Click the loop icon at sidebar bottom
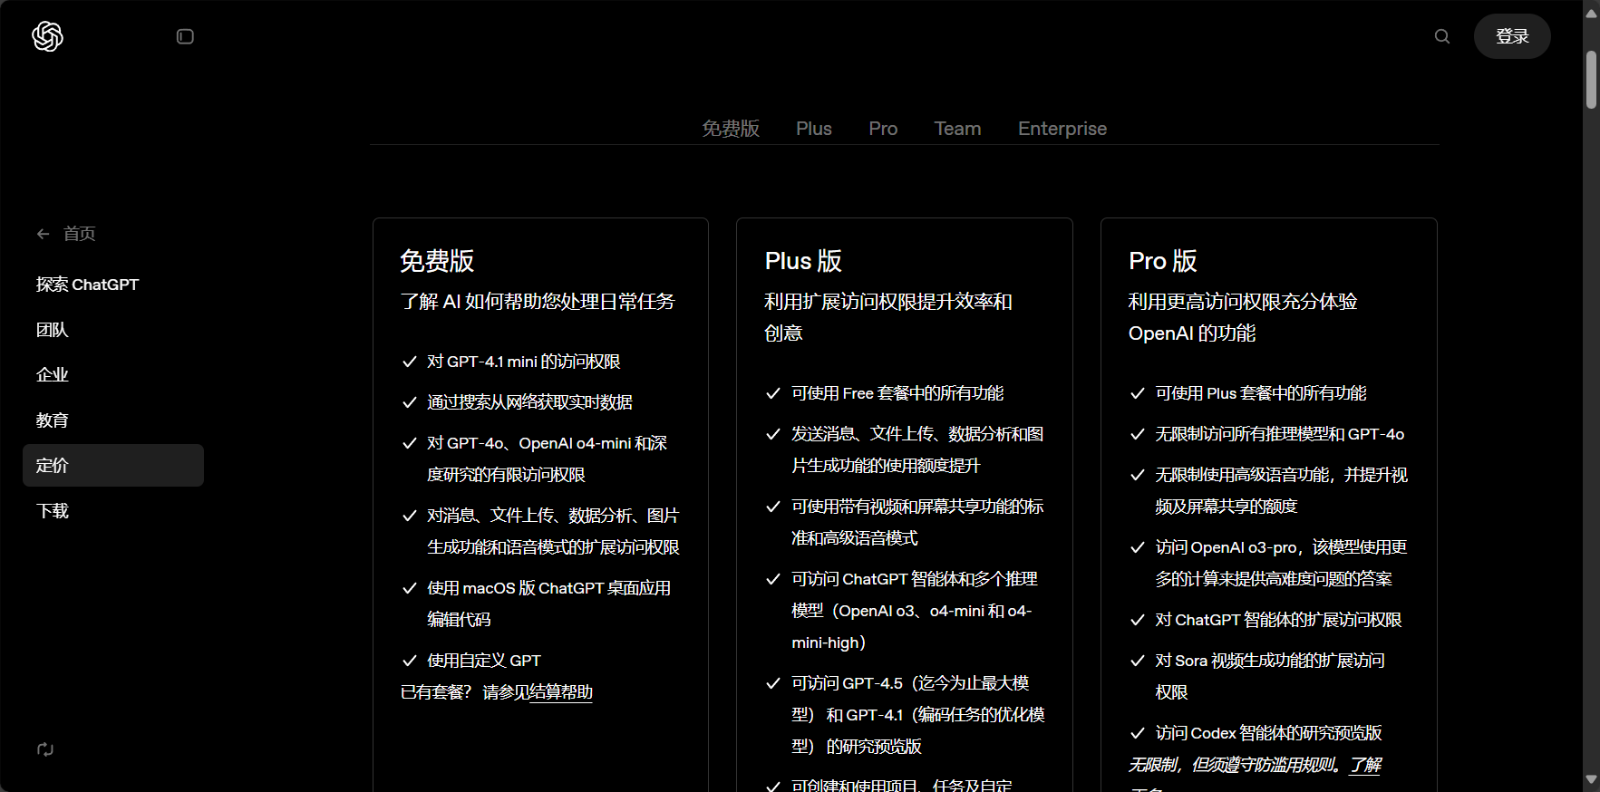Screen dimensions: 1600x792 [45, 749]
